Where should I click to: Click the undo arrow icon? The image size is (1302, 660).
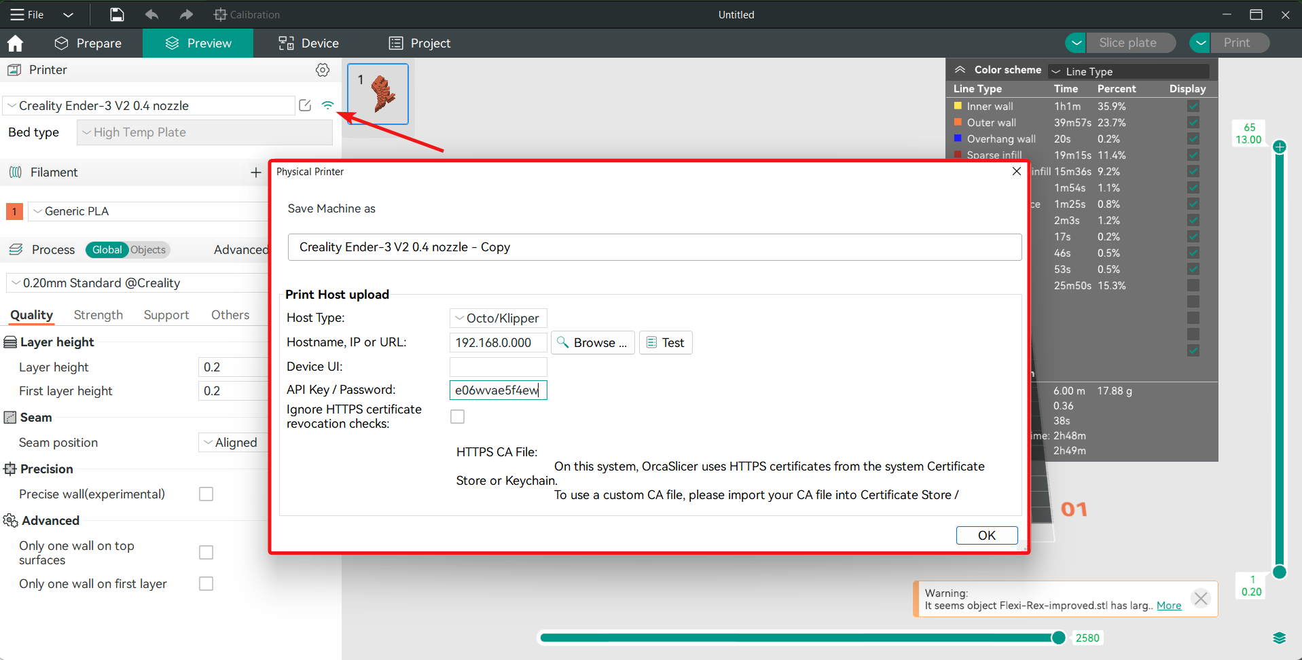(x=151, y=14)
